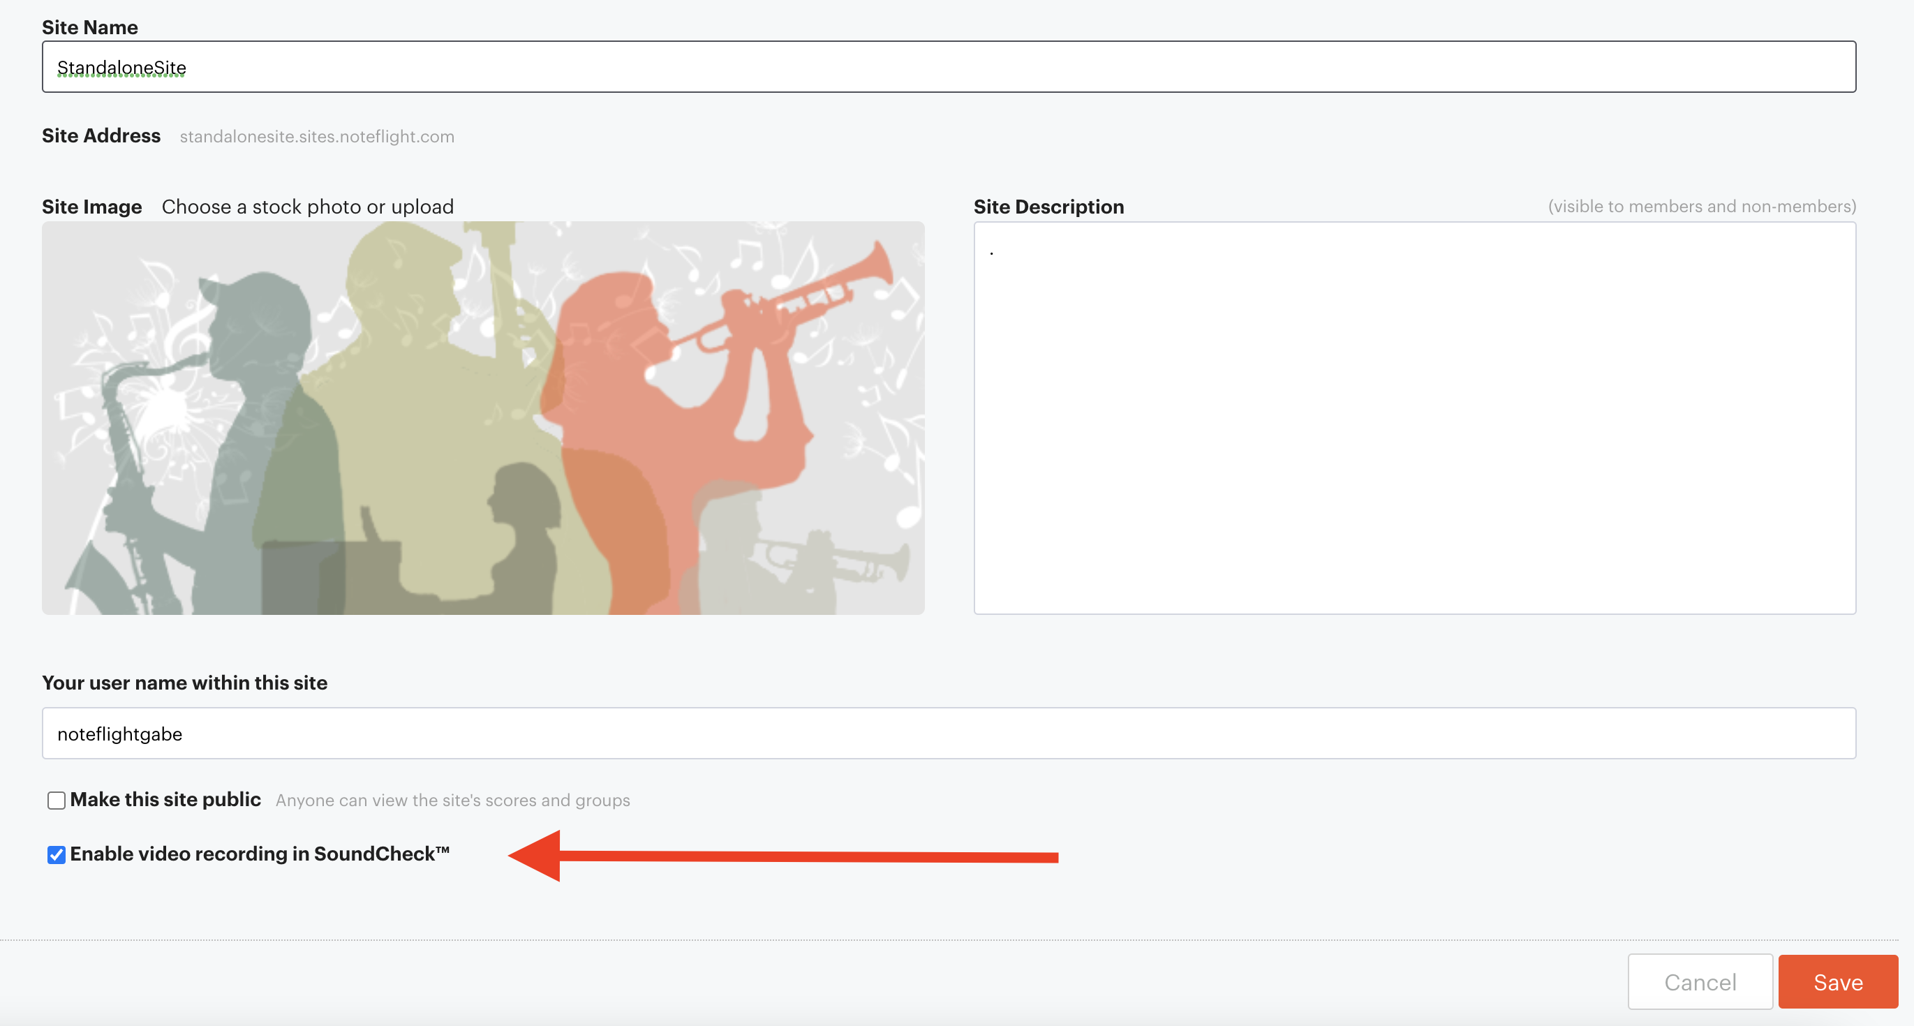The width and height of the screenshot is (1914, 1026).
Task: Save the site settings
Action: (x=1838, y=981)
